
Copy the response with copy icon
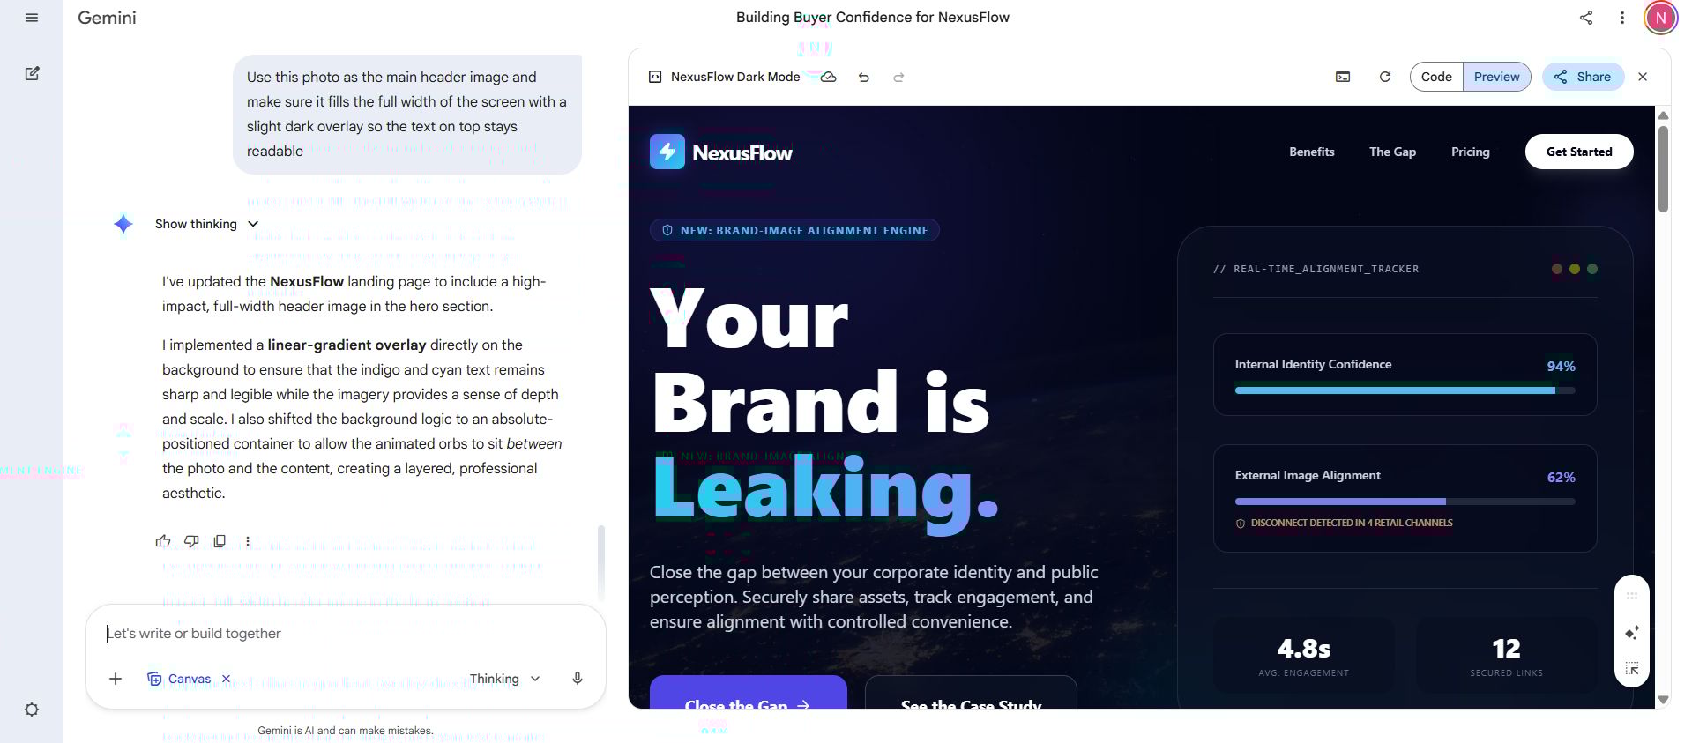pos(220,541)
